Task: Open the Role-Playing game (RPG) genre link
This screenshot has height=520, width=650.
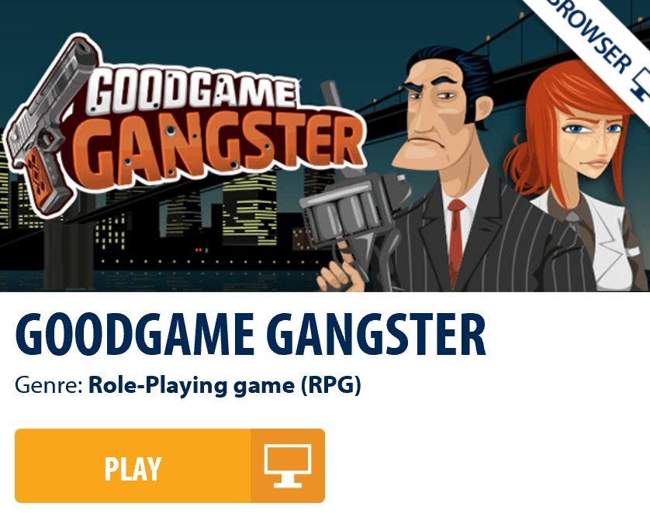Action: 225,385
